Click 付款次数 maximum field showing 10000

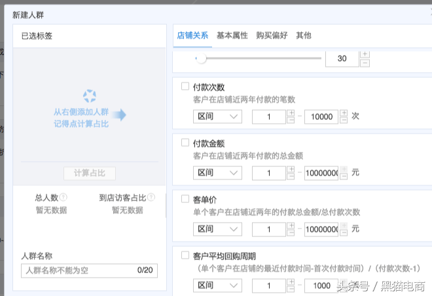pos(321,117)
